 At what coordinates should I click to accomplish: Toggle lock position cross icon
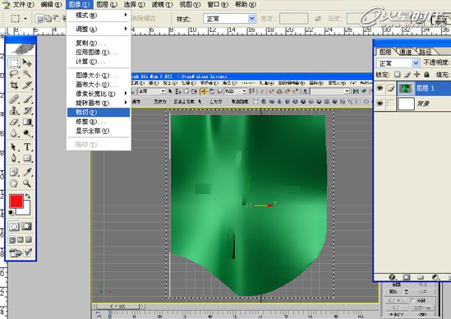pyautogui.click(x=416, y=75)
